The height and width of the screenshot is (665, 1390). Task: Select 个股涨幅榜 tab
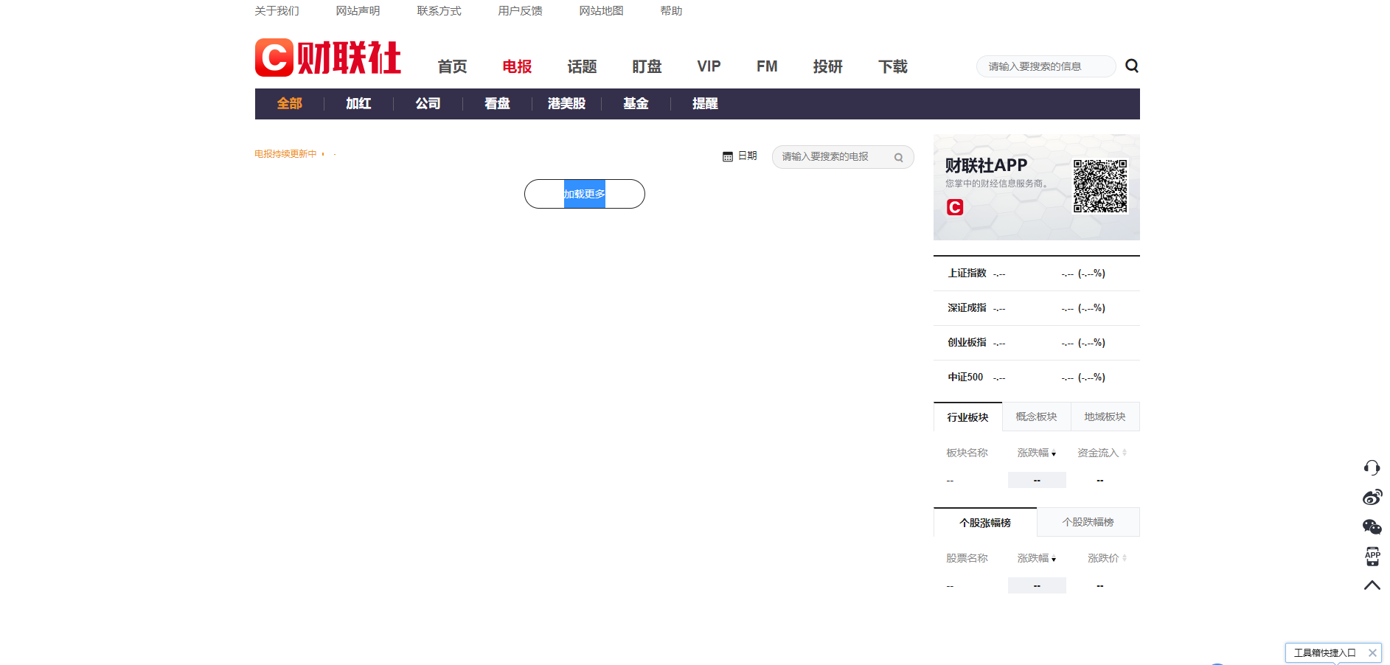[x=985, y=522]
